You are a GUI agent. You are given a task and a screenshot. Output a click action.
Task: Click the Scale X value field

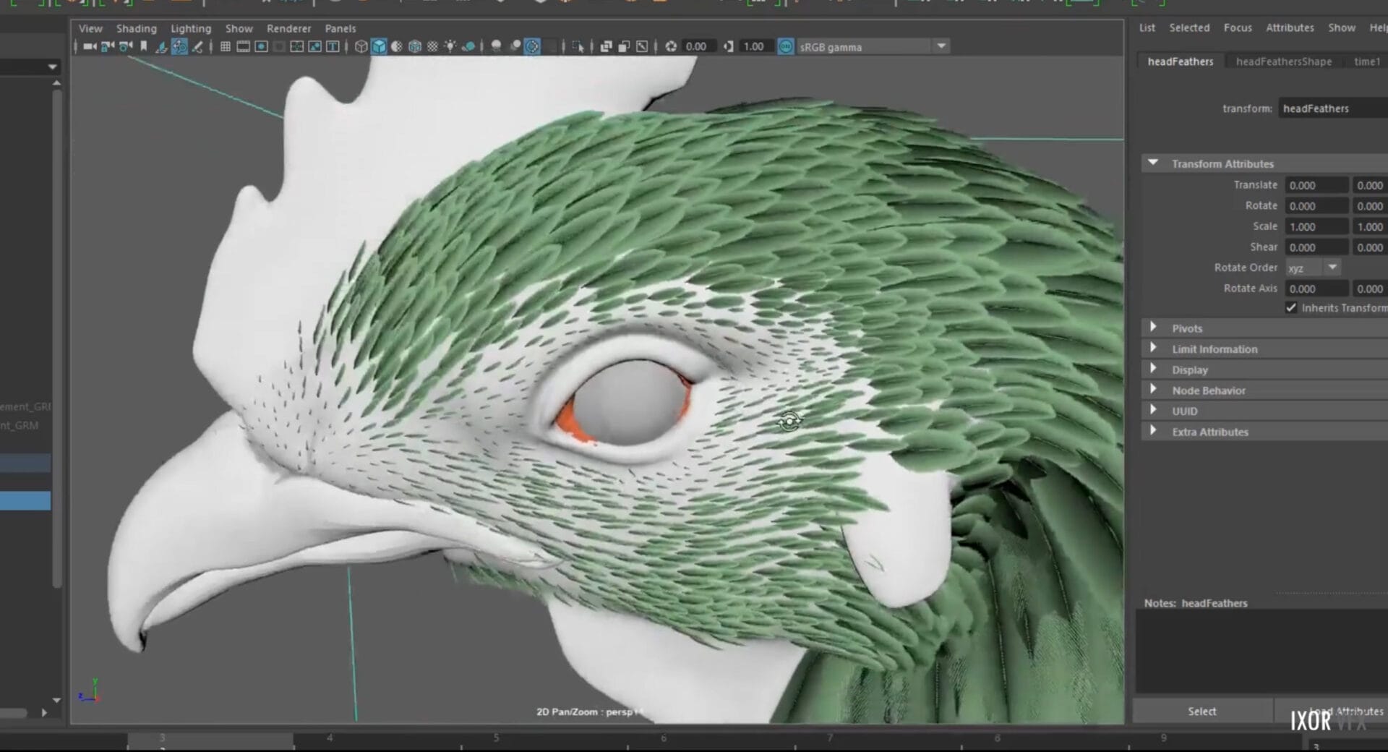click(x=1316, y=226)
